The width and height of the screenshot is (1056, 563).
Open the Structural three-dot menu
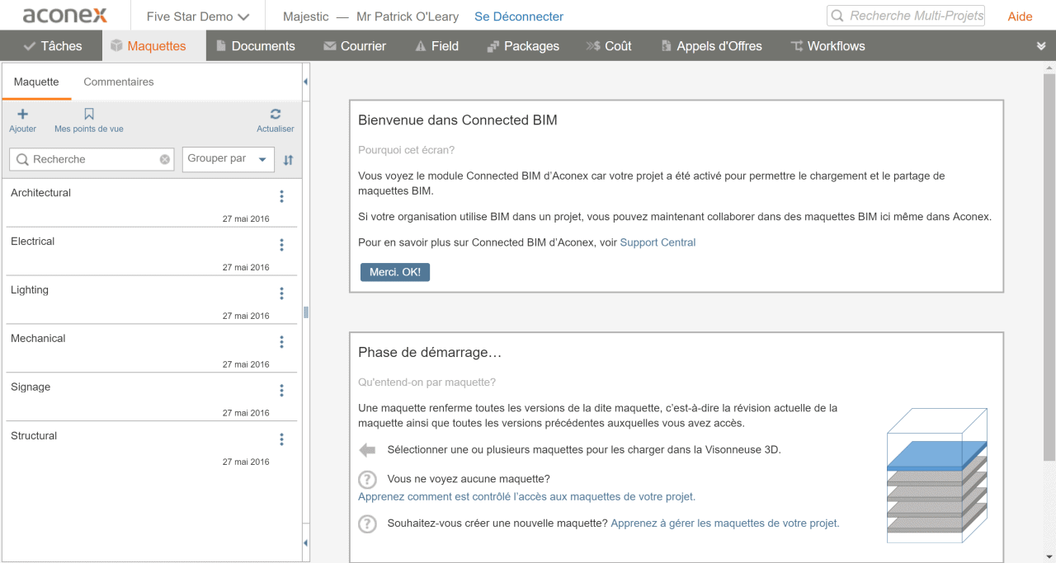click(281, 439)
